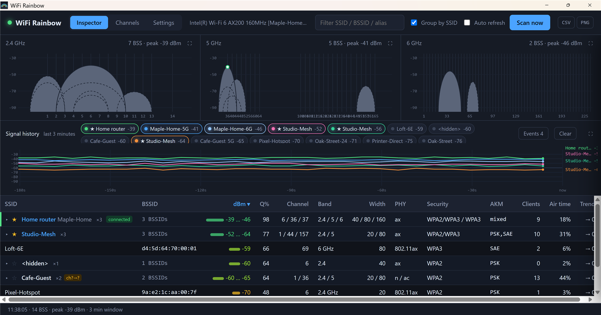
Task: Click the Pixel-Hotspot orange signal bar
Action: point(236,293)
